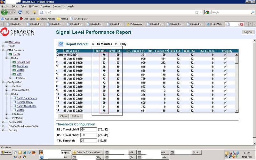Viewport: 256px width, 160px height.
Task: Click the Iniciar start button
Action: pyautogui.click(x=6, y=153)
